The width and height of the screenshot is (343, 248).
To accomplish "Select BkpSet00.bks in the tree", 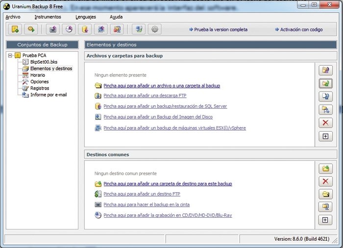I will point(44,62).
